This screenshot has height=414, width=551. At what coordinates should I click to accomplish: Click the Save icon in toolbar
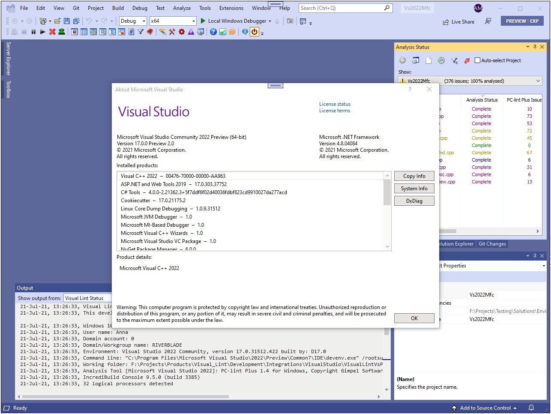pos(67,21)
